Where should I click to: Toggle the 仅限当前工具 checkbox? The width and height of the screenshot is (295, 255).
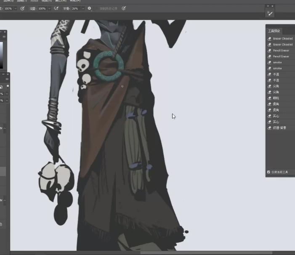coord(268,172)
